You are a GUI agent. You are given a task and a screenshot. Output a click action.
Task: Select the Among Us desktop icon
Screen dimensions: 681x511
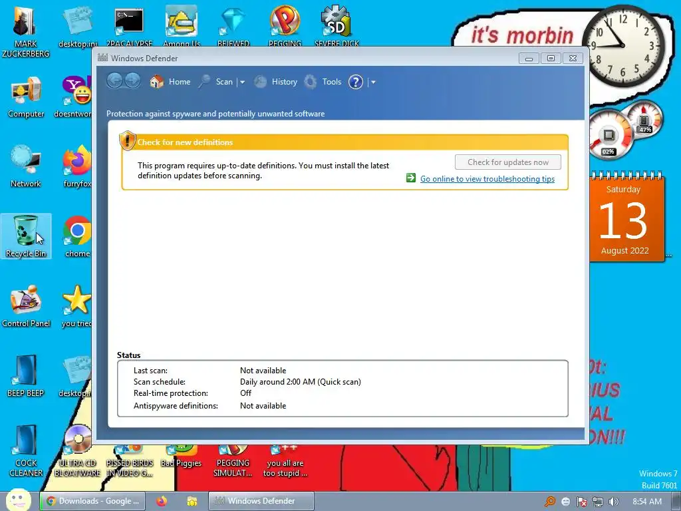pyautogui.click(x=182, y=25)
